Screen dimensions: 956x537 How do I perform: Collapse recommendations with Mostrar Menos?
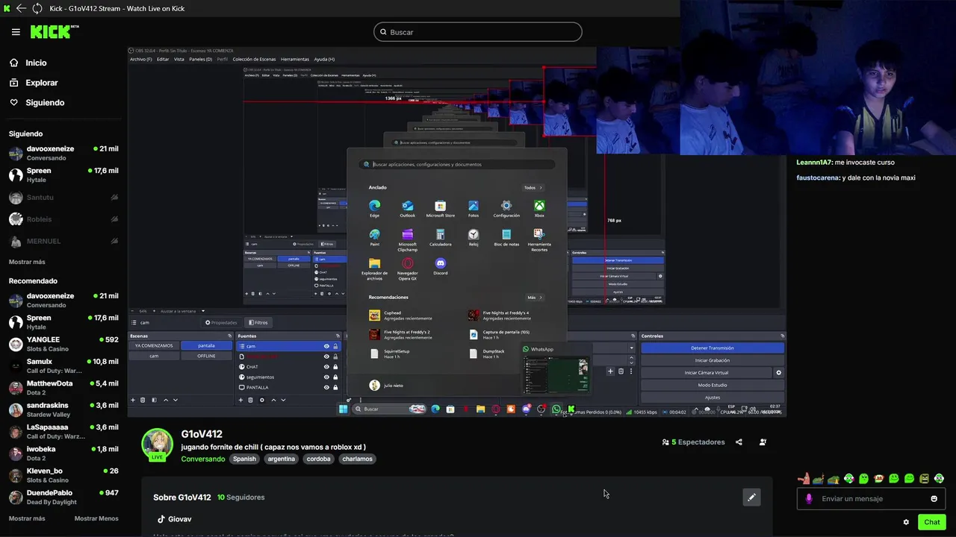point(96,518)
